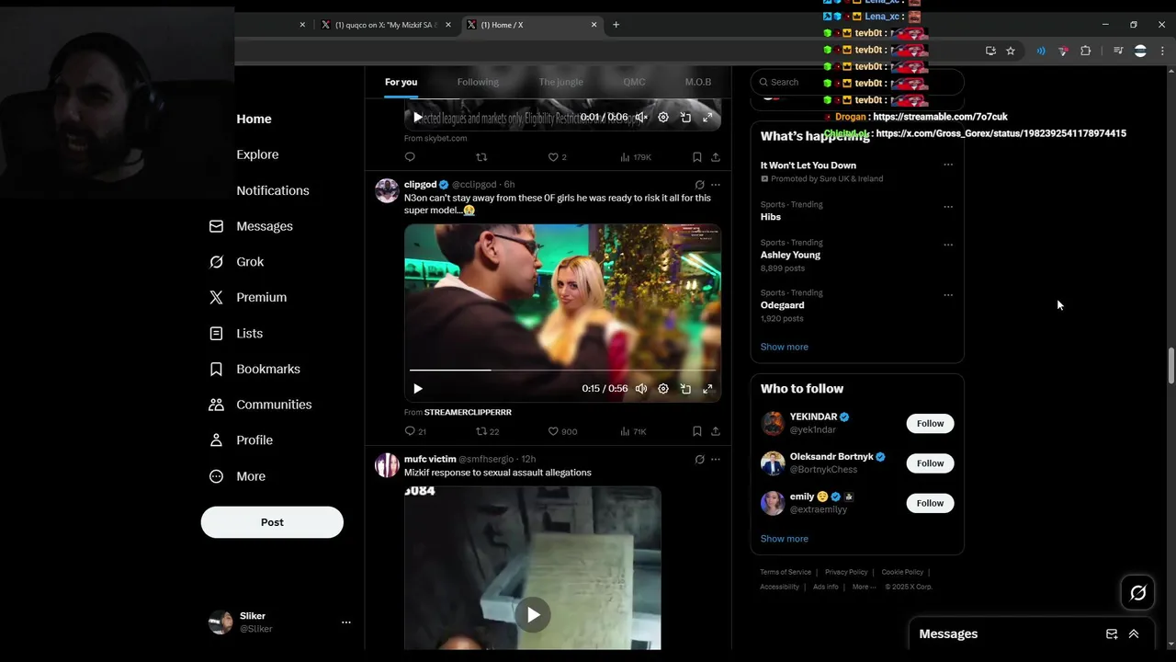Open account menu dots next to Sliker
1176x662 pixels.
346,622
